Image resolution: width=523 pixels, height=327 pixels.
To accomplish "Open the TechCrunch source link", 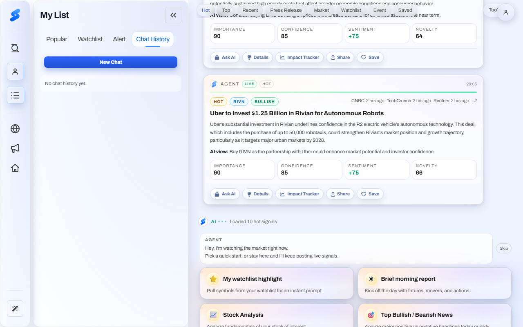I will [399, 101].
